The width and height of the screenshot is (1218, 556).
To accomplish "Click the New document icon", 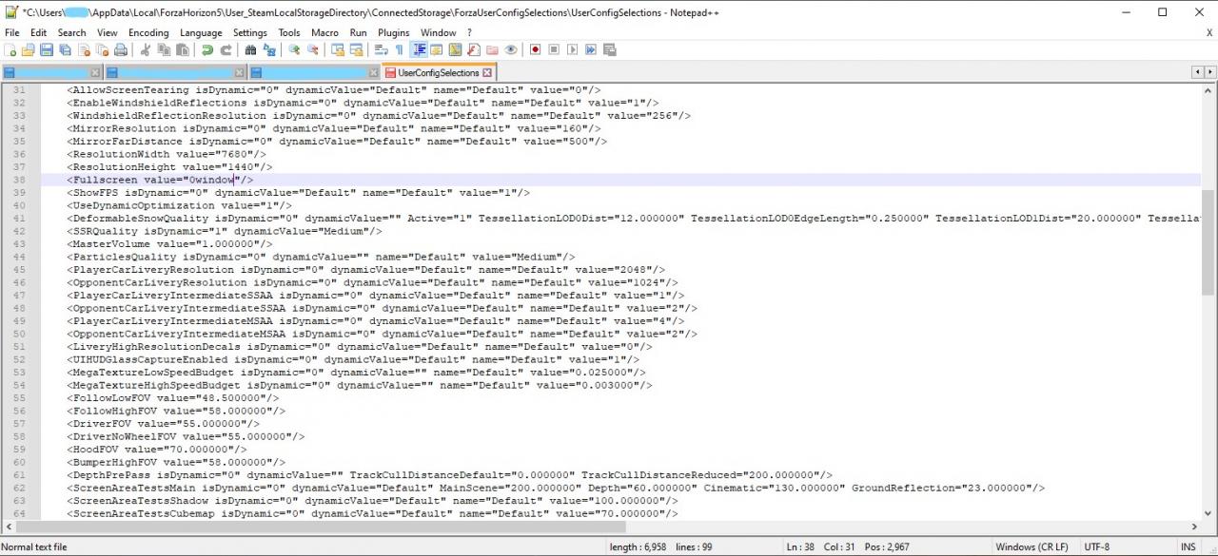I will coord(10,50).
